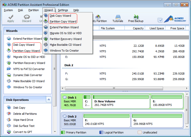Sort by Free Space column header
This screenshot has height=137, width=191.
pos(175,28)
